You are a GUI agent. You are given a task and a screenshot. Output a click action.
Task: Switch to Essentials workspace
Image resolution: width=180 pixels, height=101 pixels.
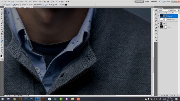coord(139,2)
